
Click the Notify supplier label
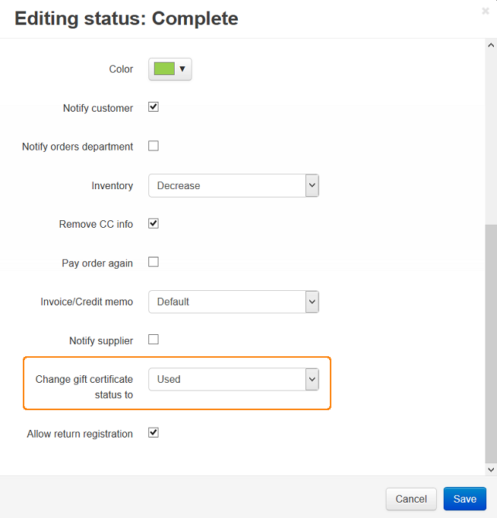101,340
